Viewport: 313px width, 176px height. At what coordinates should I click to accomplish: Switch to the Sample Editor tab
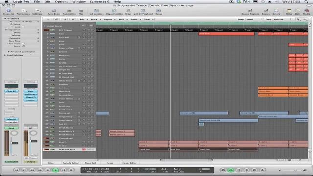pos(70,163)
